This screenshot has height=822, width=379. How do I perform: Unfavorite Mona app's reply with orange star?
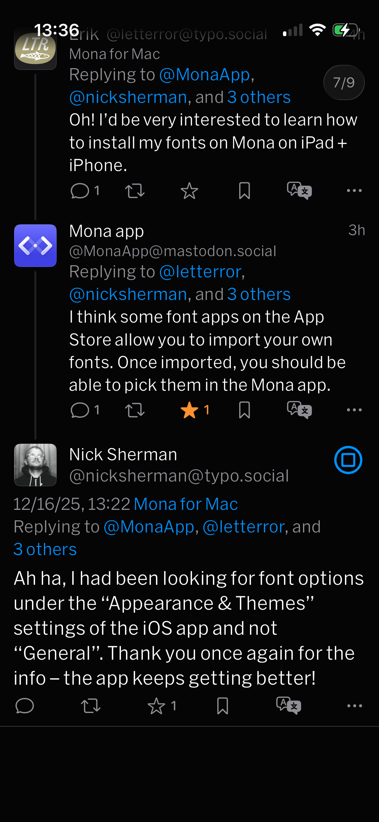click(189, 410)
